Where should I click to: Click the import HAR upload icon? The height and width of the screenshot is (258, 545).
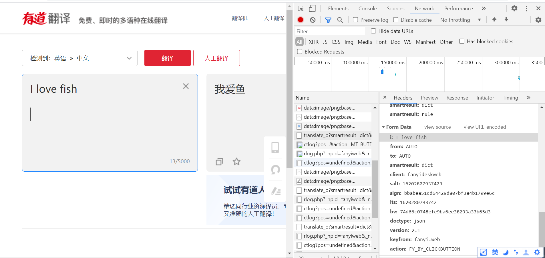click(x=494, y=20)
